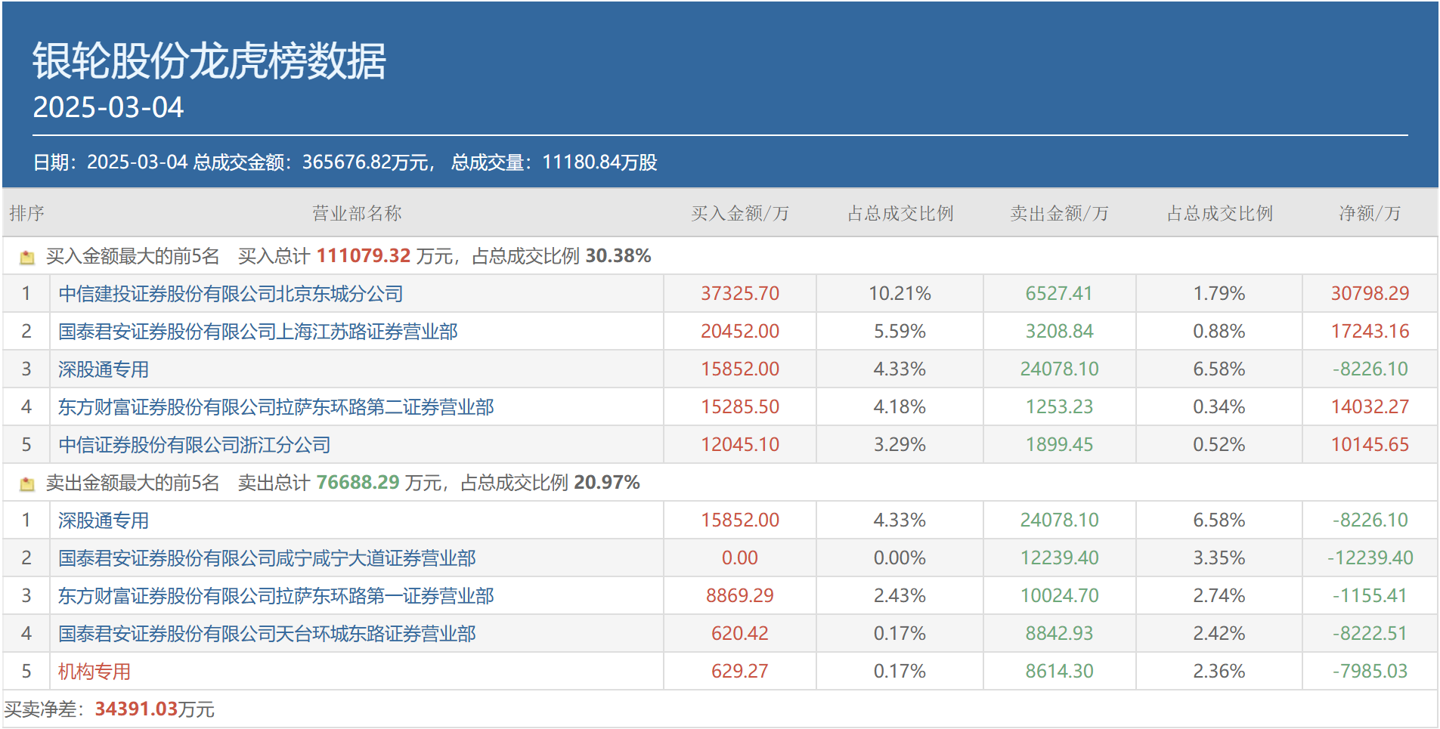Click the buy total amount 111079.32
The image size is (1440, 729).
(367, 256)
